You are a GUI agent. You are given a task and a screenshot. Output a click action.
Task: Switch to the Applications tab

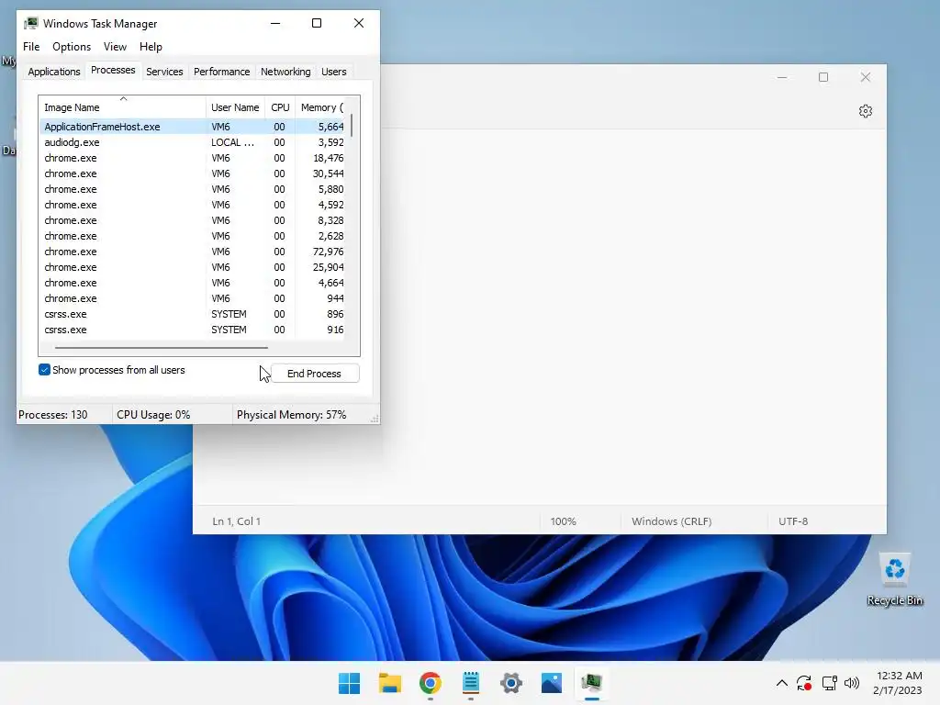pos(54,72)
